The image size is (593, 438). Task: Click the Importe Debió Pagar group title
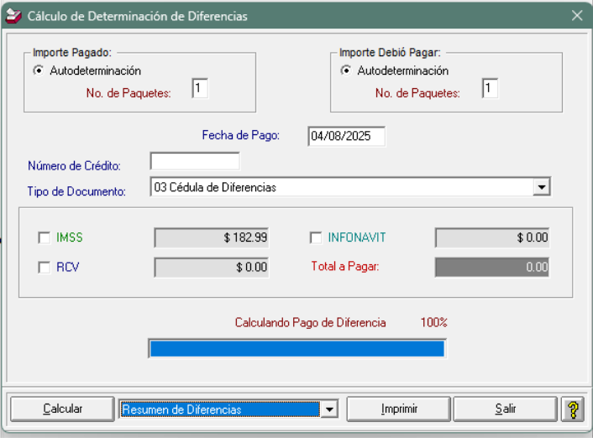(390, 53)
